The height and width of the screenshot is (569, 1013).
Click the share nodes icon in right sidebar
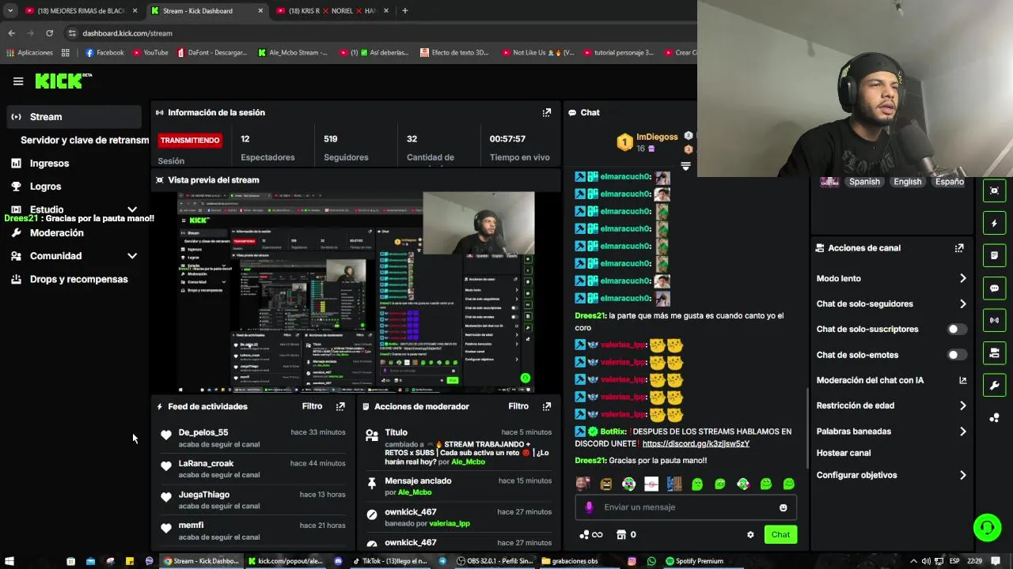point(995,417)
